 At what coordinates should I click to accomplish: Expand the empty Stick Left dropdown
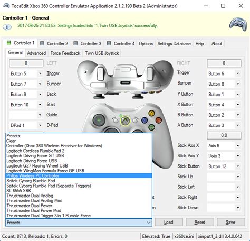point(238,187)
